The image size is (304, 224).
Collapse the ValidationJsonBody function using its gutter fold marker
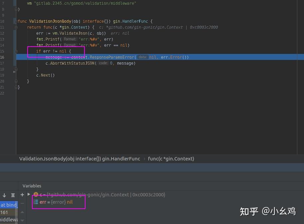click(x=15, y=21)
